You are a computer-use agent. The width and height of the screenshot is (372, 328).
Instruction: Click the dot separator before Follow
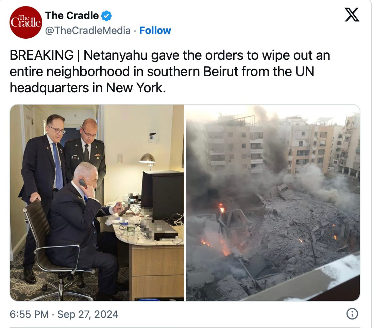tap(135, 31)
